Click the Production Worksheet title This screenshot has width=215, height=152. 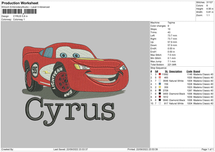[x=20, y=3]
